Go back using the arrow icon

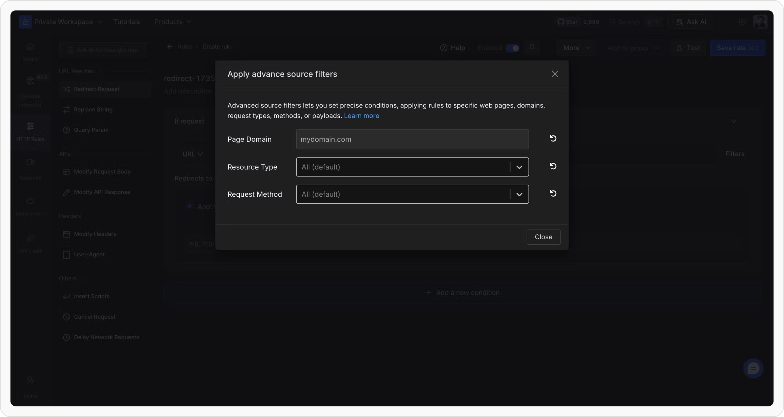170,47
